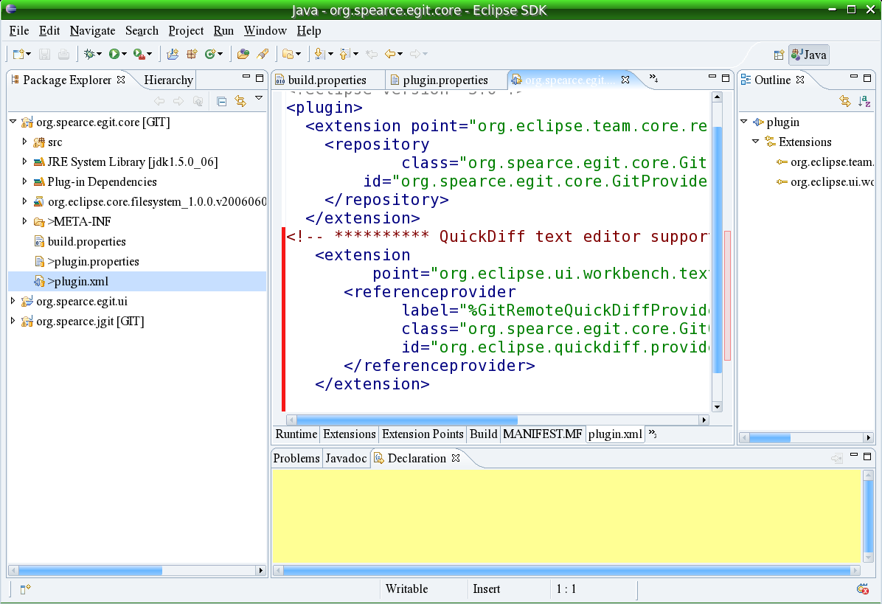Minimize the Package Explorer view

246,77
